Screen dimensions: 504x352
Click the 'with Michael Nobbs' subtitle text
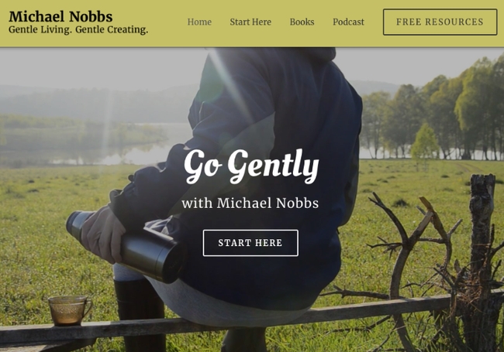(x=250, y=203)
